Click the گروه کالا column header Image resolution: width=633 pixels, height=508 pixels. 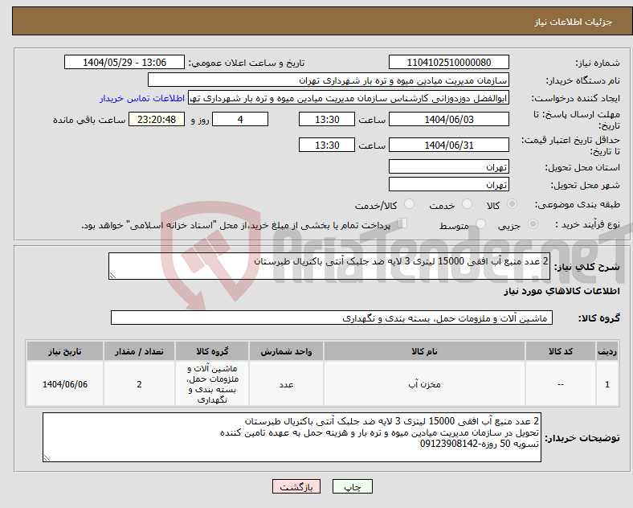212,351
